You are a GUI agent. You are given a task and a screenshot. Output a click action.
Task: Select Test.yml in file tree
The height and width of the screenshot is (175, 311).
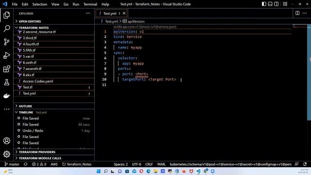point(54,93)
